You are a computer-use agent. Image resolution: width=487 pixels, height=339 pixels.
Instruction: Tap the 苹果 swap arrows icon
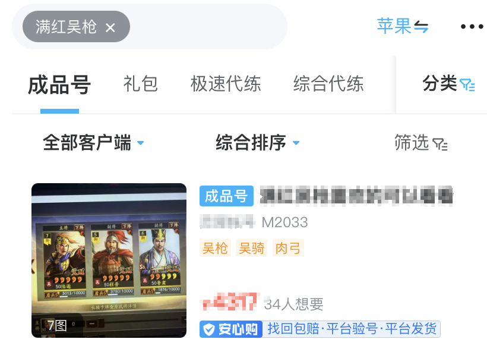click(421, 27)
